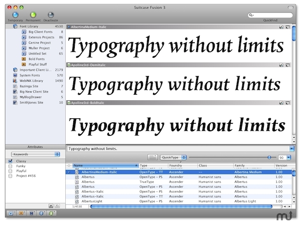Click the preview layout icon beside QuickType
Screen dimensions: 301x229
pos(153,157)
